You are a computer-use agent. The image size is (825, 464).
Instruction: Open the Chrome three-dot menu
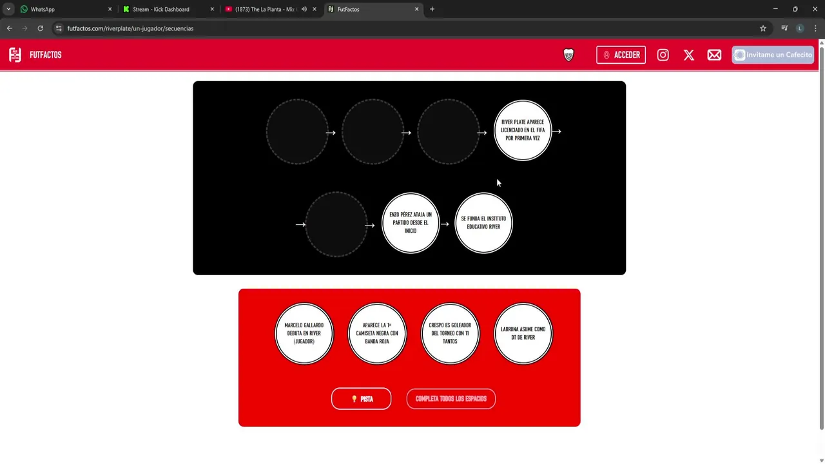coord(816,28)
